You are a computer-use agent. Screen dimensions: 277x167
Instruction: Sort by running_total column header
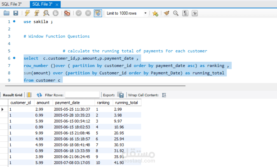point(126,103)
